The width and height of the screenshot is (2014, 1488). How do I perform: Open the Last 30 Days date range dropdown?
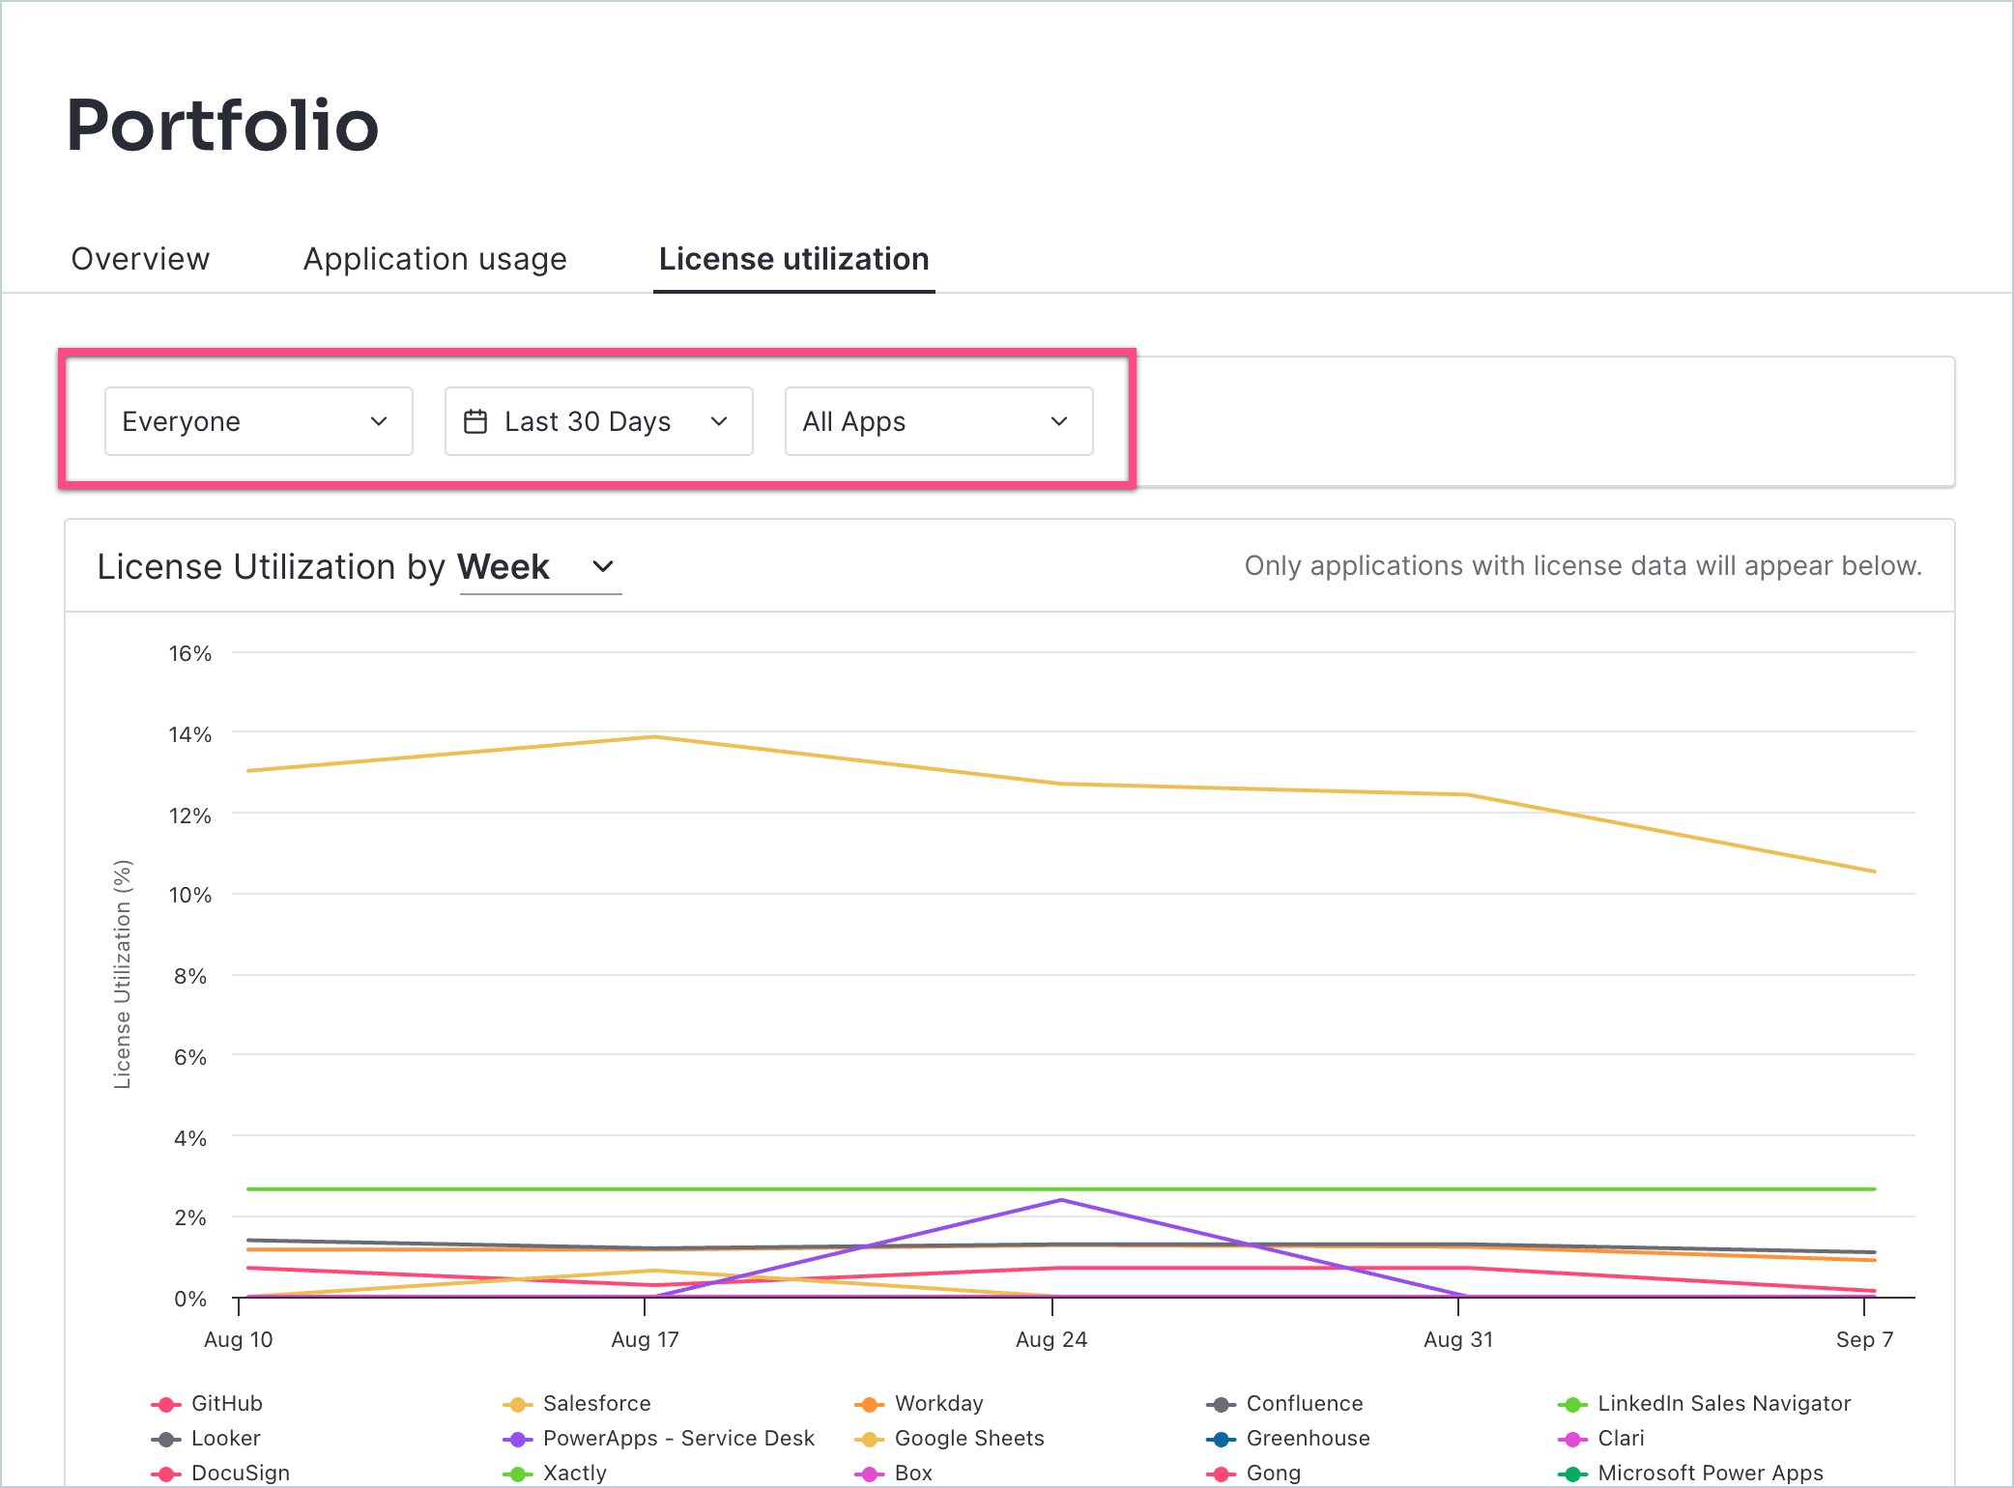click(597, 421)
